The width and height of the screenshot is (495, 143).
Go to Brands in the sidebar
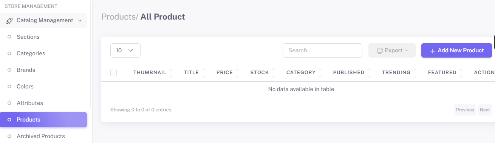(x=26, y=70)
